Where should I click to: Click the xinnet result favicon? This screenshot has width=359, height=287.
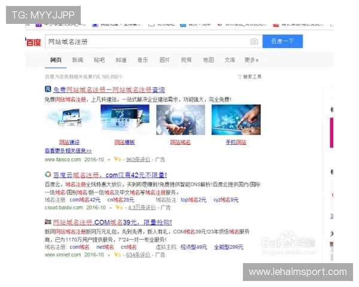pos(48,222)
